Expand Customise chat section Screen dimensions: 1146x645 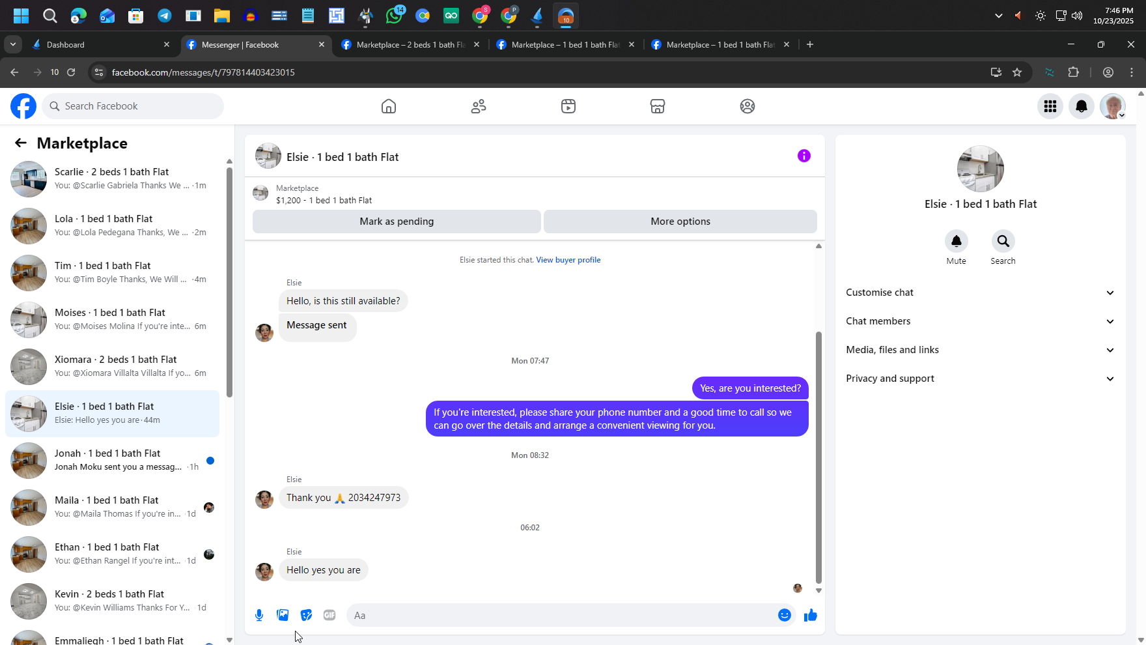[x=980, y=293]
